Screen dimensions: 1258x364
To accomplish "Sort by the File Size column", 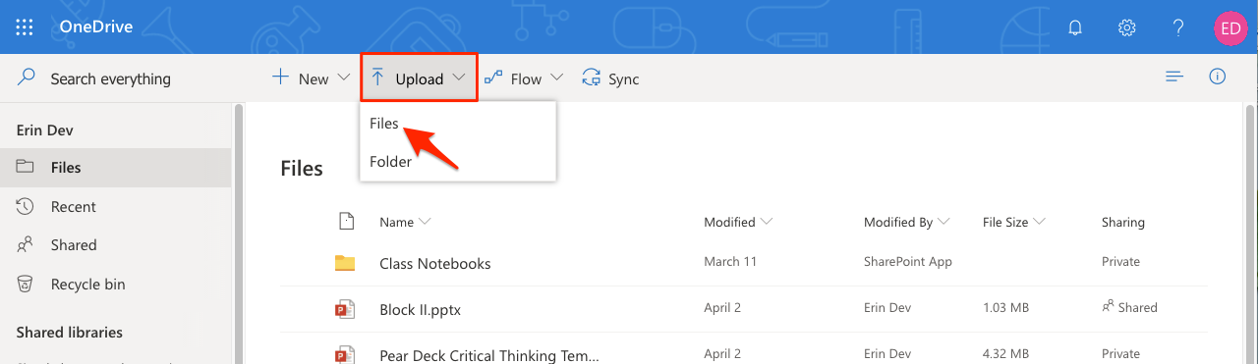I will [x=1013, y=223].
